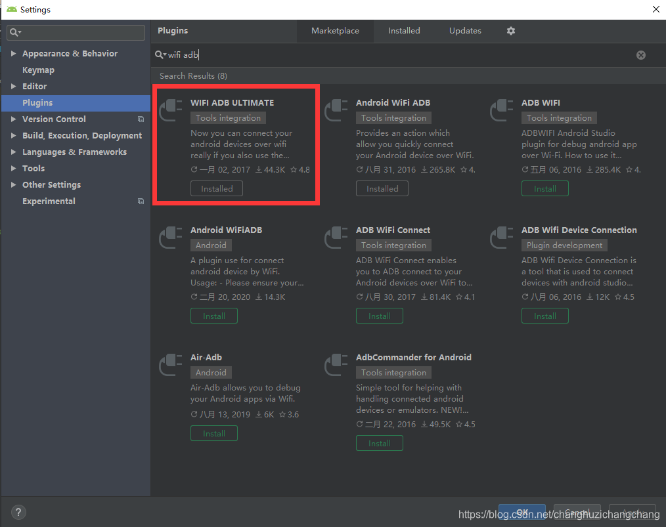Click the settings tree search field
666x527 pixels.
(76, 33)
